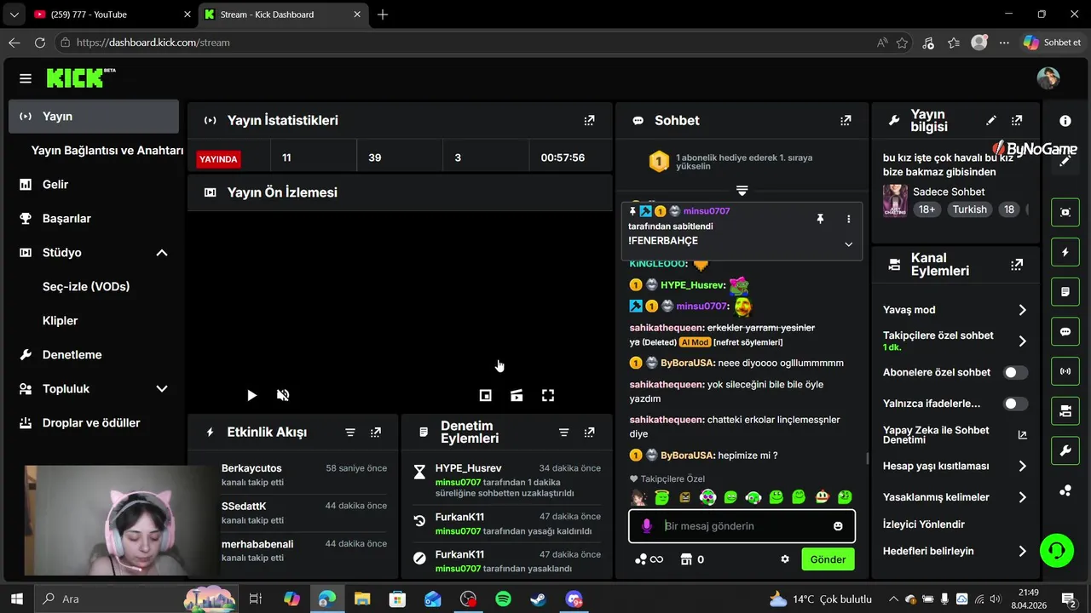Pop out the Yayın İstatistikleri panel
1091x613 pixels.
tap(589, 120)
